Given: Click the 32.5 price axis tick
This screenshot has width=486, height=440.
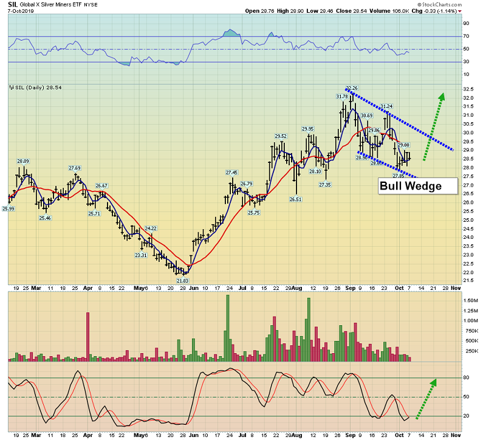Looking at the screenshot, I should pos(468,89).
